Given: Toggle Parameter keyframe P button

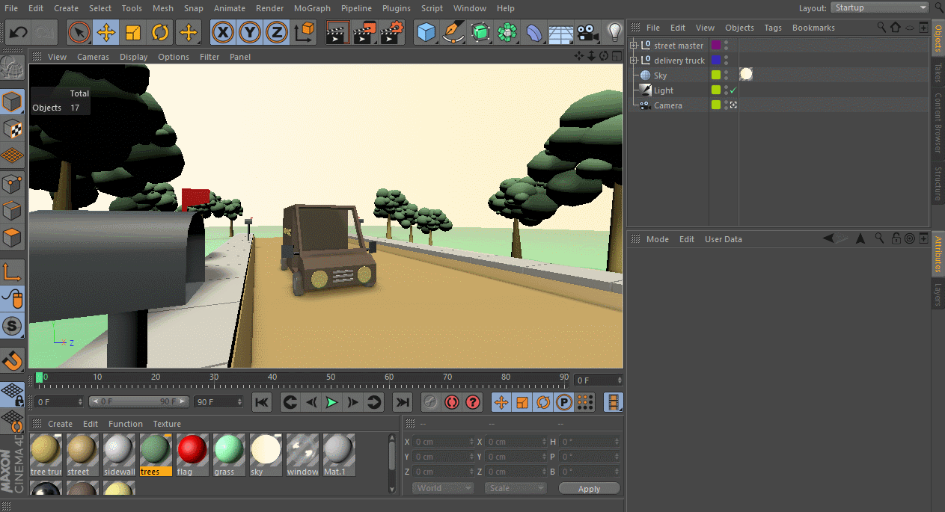Looking at the screenshot, I should pos(564,402).
